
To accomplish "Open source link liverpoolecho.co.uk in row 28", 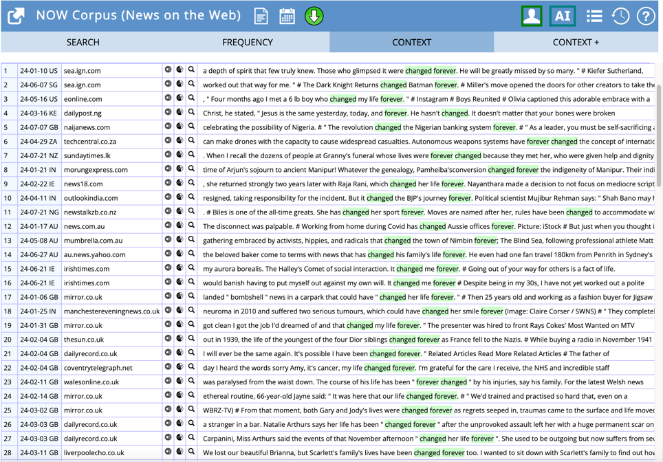I will [94, 453].
